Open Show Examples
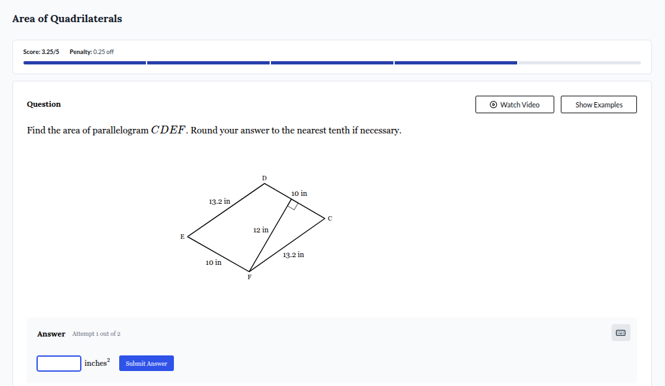Screen dimensions: 665x386 coord(598,104)
